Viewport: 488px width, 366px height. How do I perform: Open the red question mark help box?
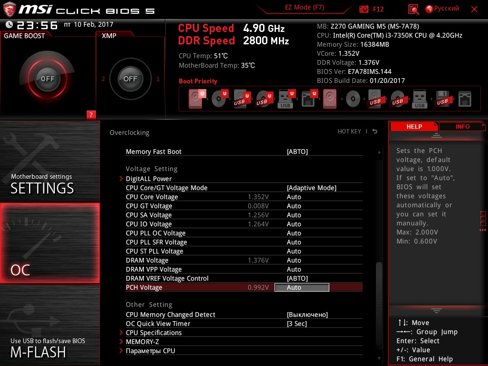point(91,114)
